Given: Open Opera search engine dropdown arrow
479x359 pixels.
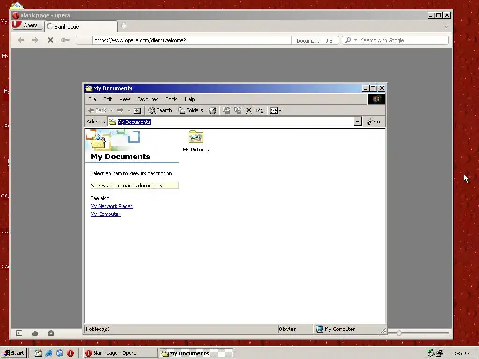Looking at the screenshot, I should point(356,40).
